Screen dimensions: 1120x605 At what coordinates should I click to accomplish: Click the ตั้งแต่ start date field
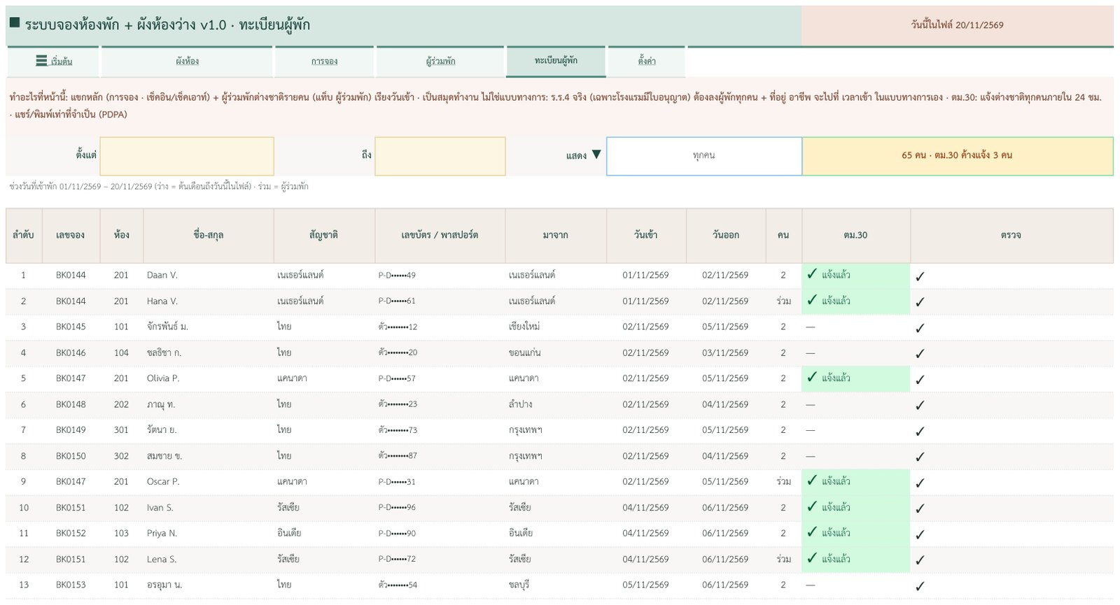[187, 156]
